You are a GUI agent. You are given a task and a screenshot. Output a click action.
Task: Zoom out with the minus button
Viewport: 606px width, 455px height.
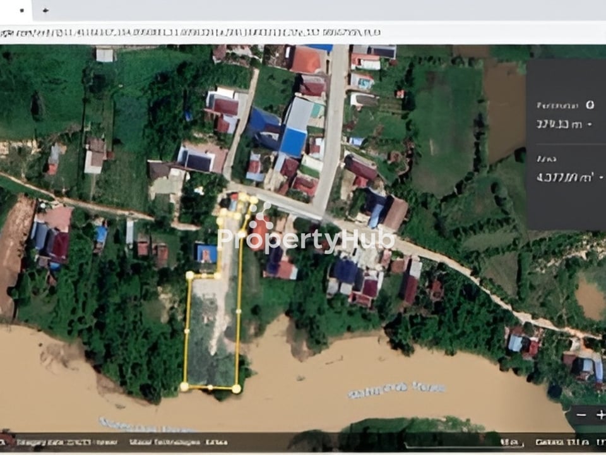[x=581, y=415]
